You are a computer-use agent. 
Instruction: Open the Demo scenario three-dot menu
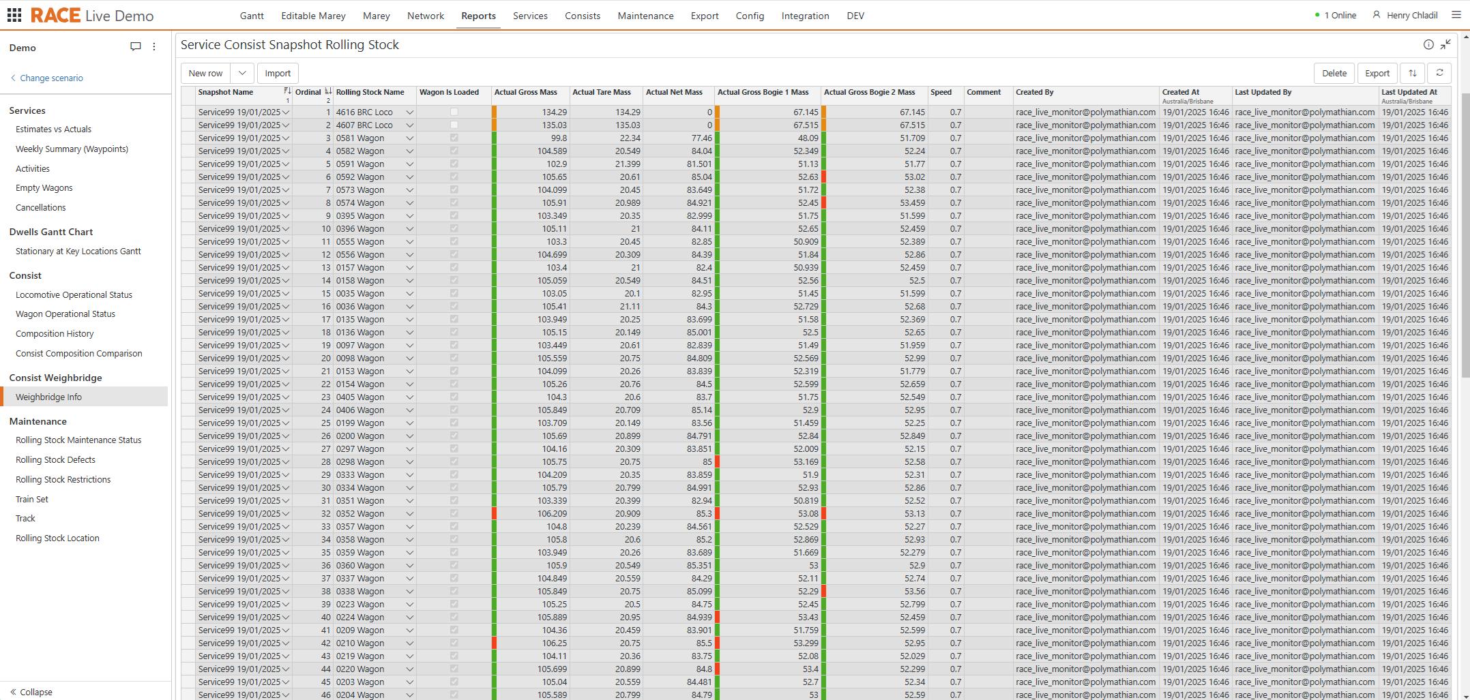154,47
